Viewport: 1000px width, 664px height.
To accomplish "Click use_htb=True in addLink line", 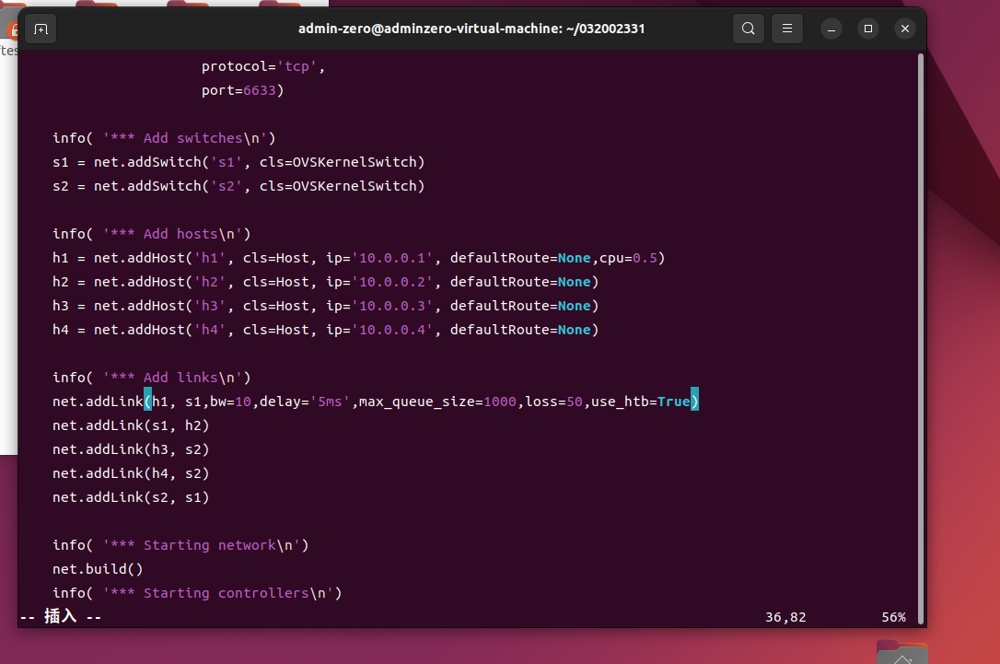I will click(640, 402).
